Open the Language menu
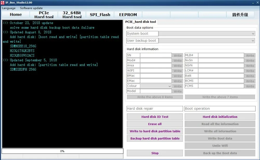260x160 pixels. click(9, 8)
